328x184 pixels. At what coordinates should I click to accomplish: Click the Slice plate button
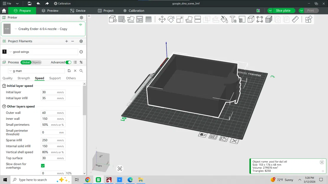click(x=283, y=10)
